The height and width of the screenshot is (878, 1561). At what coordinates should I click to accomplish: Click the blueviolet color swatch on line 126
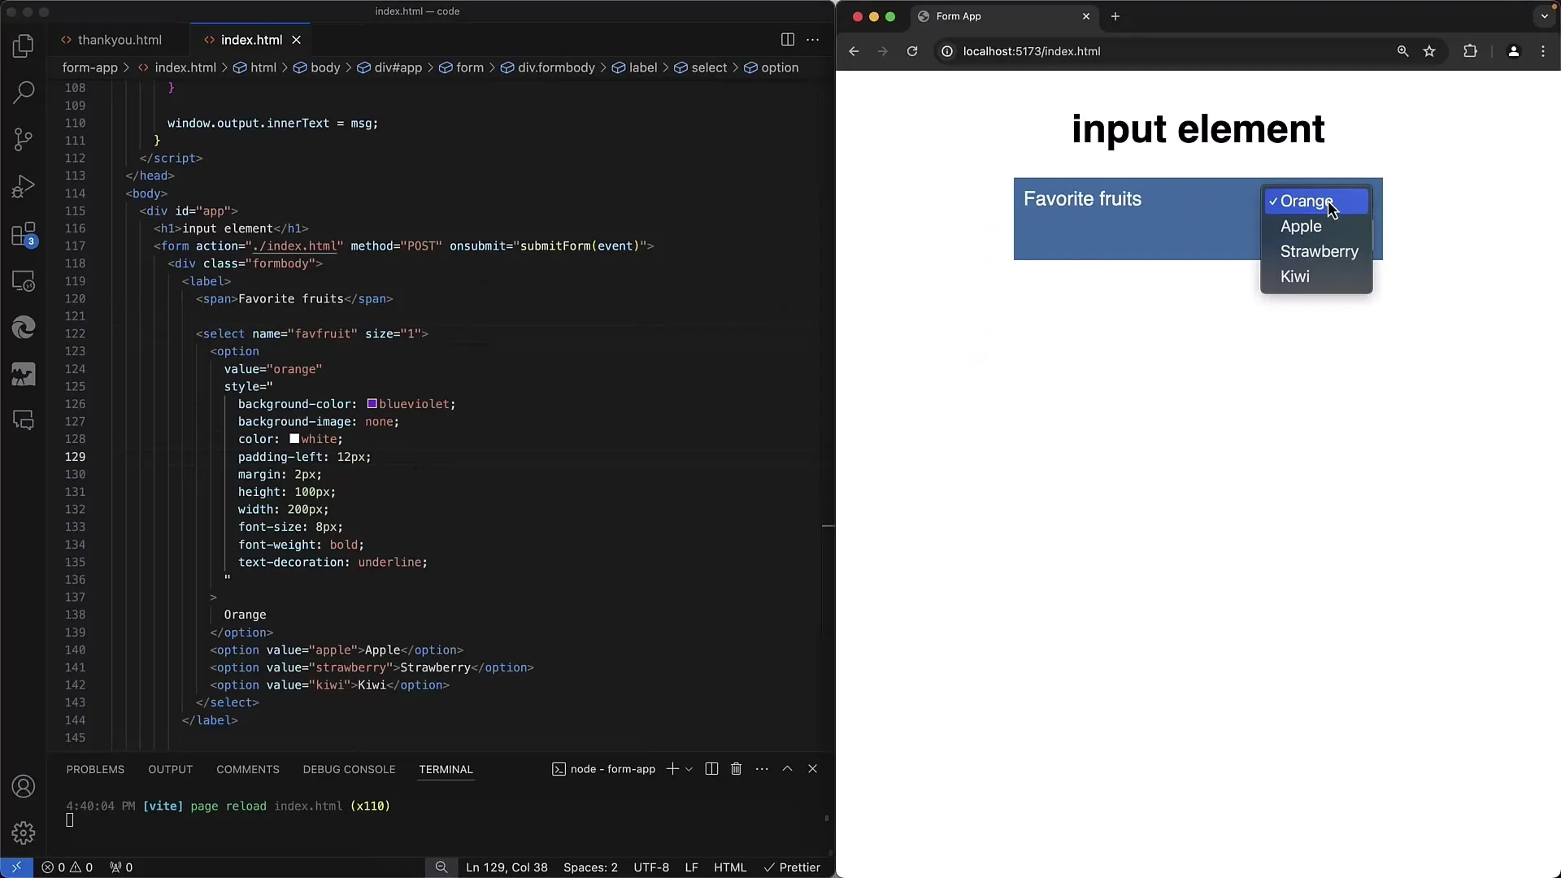point(372,403)
